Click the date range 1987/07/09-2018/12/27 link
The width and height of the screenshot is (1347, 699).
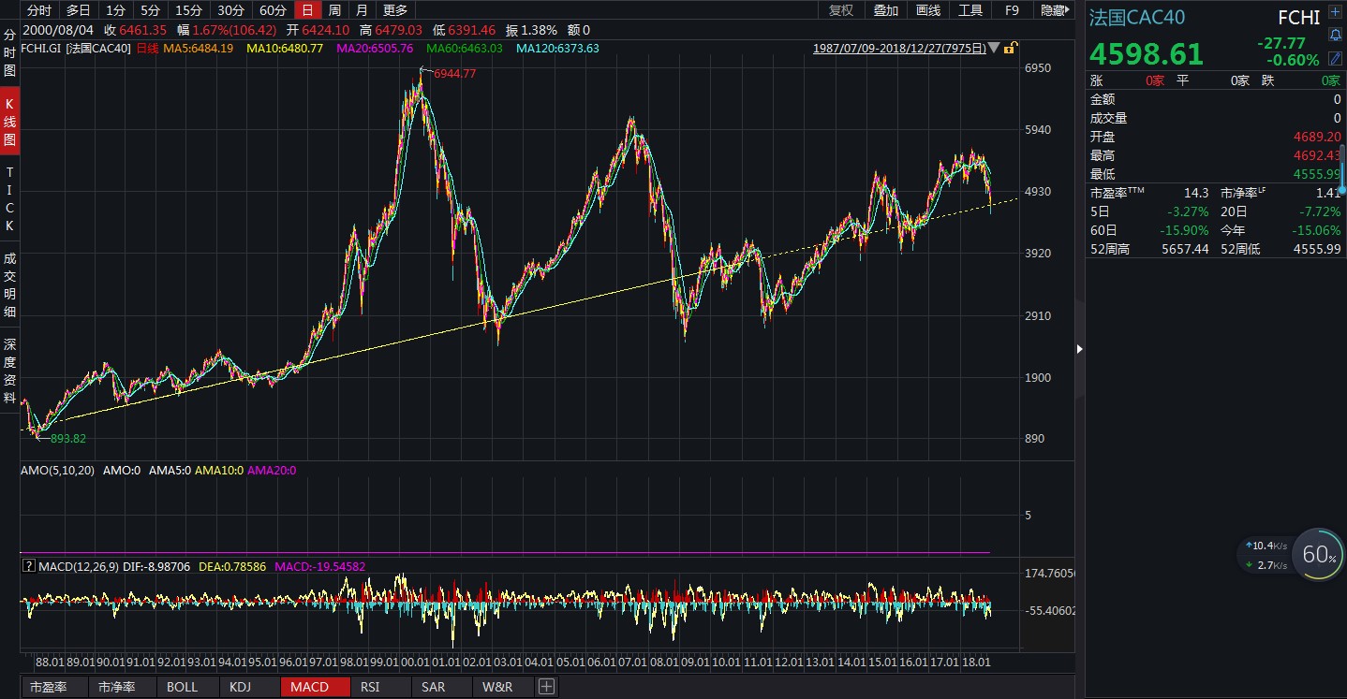coord(899,48)
